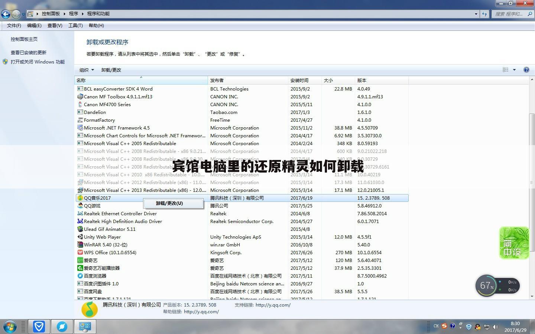The width and height of the screenshot is (535, 334).
Task: Click the 爱奇艺万能播放器 icon
Action: click(80, 268)
